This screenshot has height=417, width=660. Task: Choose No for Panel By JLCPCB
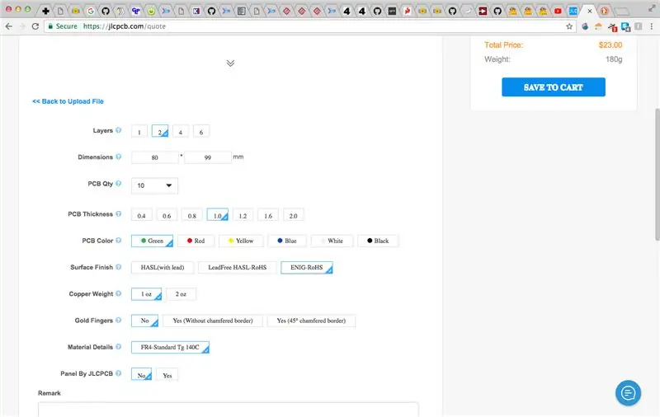[141, 374]
